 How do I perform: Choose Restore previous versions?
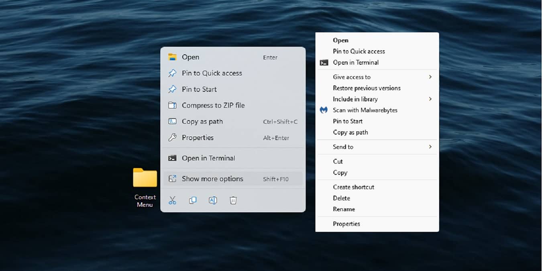pyautogui.click(x=367, y=88)
